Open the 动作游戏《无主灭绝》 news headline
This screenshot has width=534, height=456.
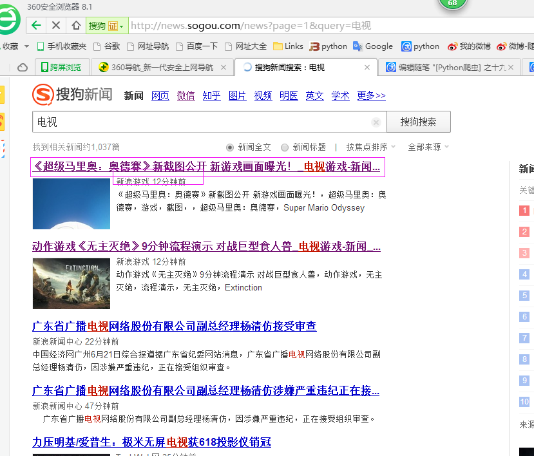206,246
